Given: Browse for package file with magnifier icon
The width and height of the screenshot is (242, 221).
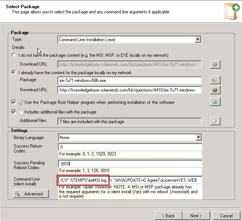Looking at the screenshot, I should pyautogui.click(x=215, y=80).
